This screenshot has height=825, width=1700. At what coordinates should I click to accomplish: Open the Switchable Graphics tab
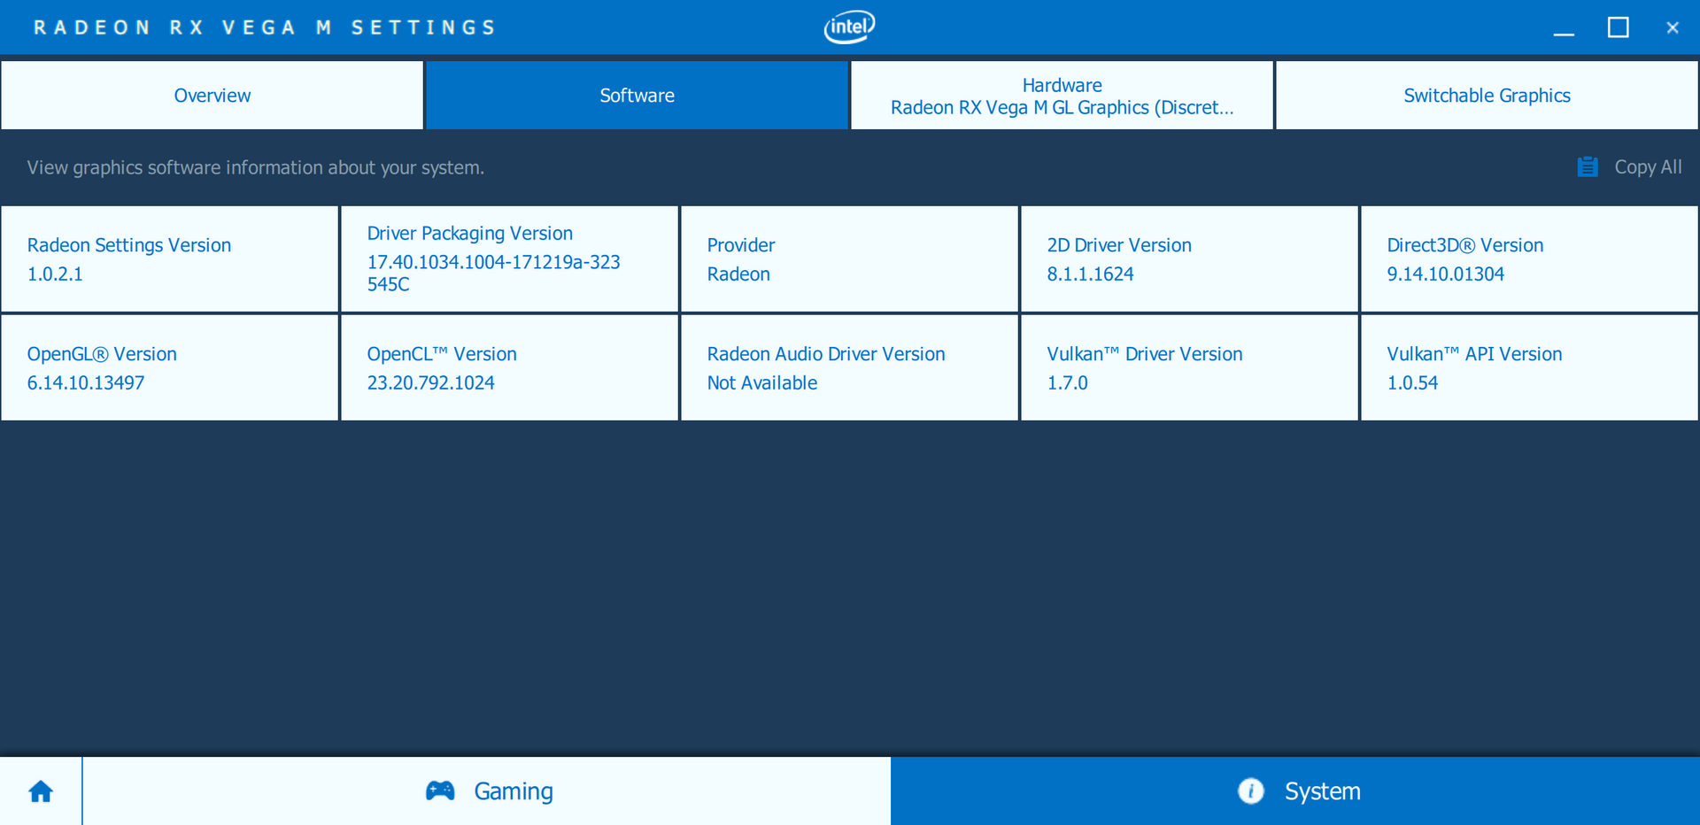coord(1487,96)
